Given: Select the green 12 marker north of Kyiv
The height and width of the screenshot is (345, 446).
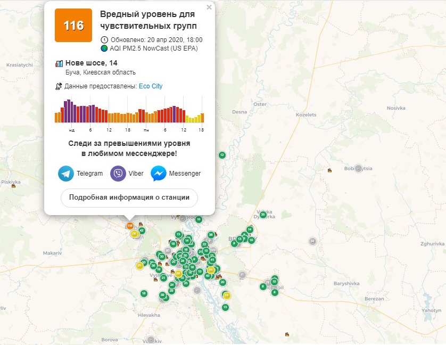Looking at the screenshot, I should pos(222,155).
